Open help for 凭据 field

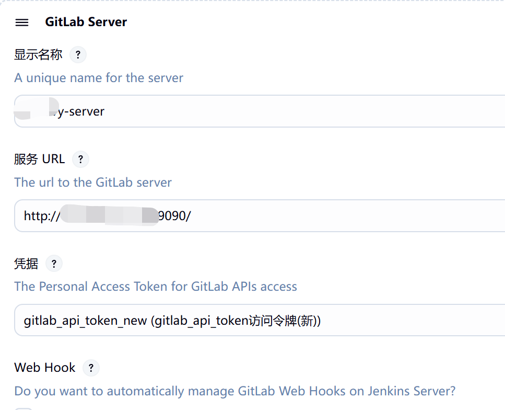click(54, 264)
